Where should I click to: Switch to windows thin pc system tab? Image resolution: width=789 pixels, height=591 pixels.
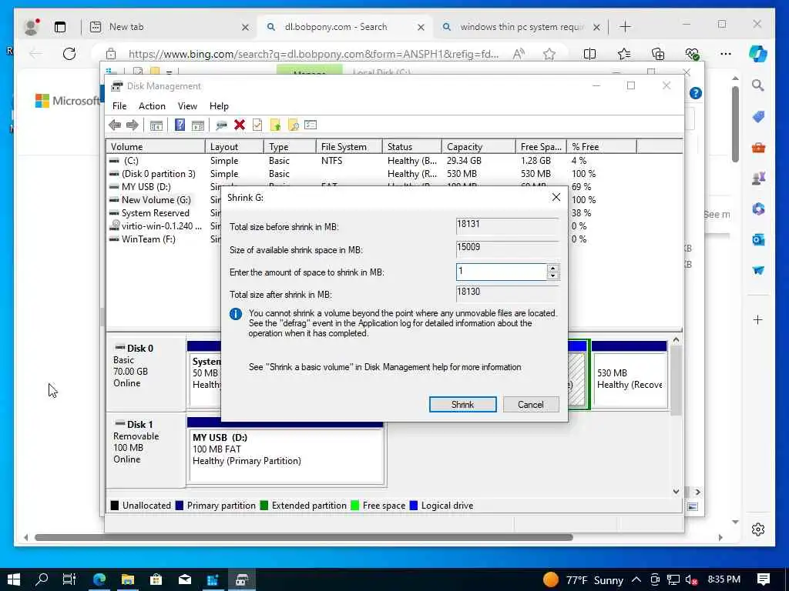tap(522, 27)
